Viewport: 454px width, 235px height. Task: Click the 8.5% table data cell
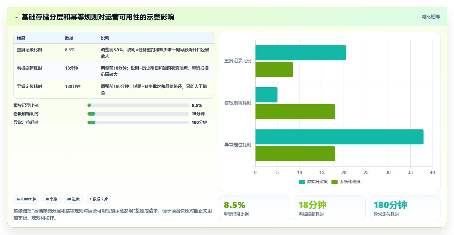(x=70, y=49)
